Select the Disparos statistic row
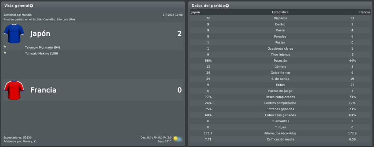This screenshot has height=147, width=374. tap(280, 18)
